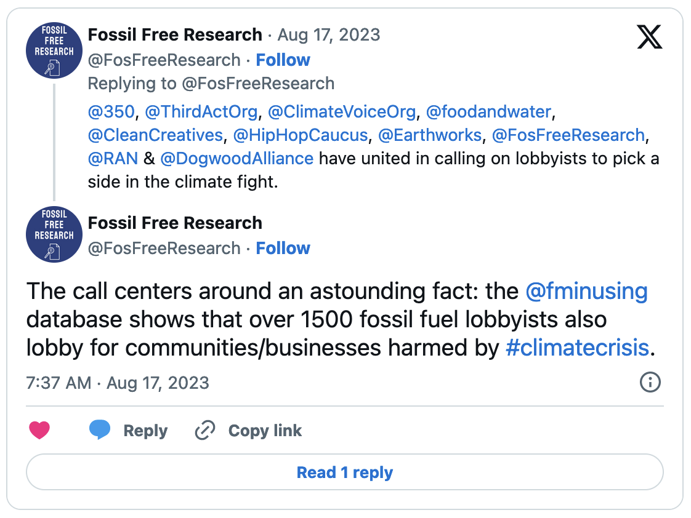691x518 pixels.
Task: Click the top Fossil Free Research avatar
Action: 54,50
